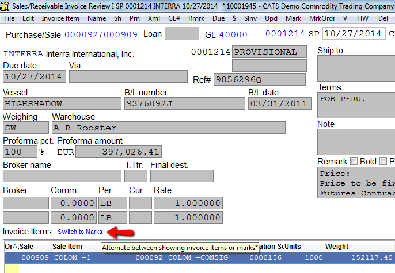Toggle the checkbox right of Bold
Screen dimensions: 395x273
(383, 161)
